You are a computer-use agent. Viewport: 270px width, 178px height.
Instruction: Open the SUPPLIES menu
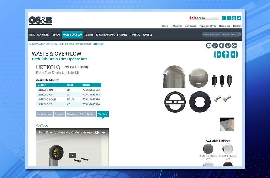click(89, 35)
